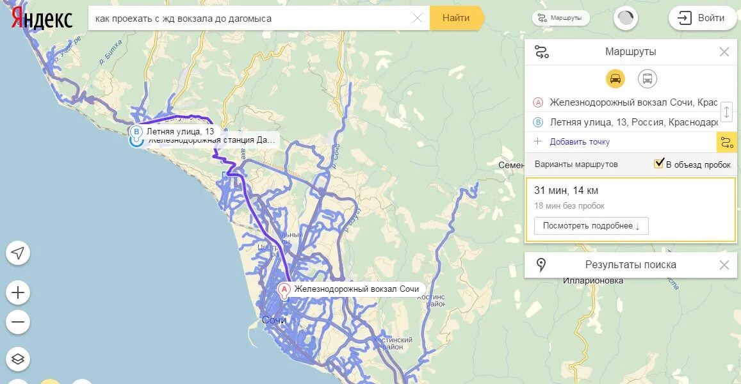Click 18 мин без пробок text
The image size is (741, 384).
569,206
